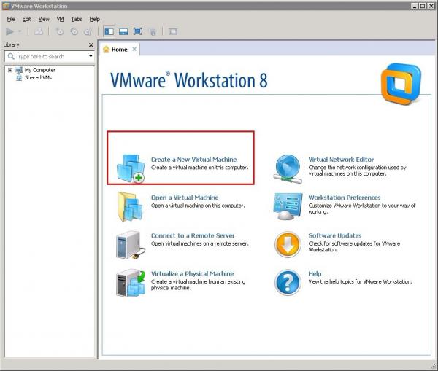
Task: Open the Edit menu
Action: (x=26, y=19)
